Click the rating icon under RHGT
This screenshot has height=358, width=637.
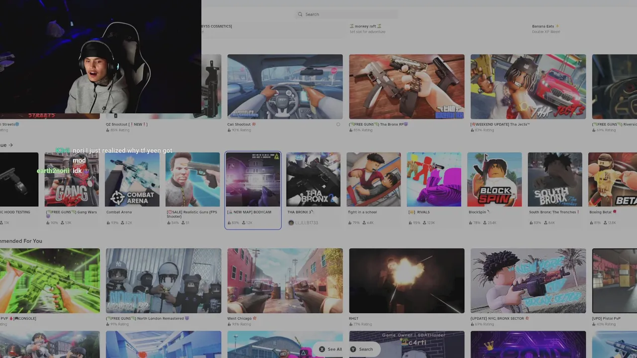point(351,324)
